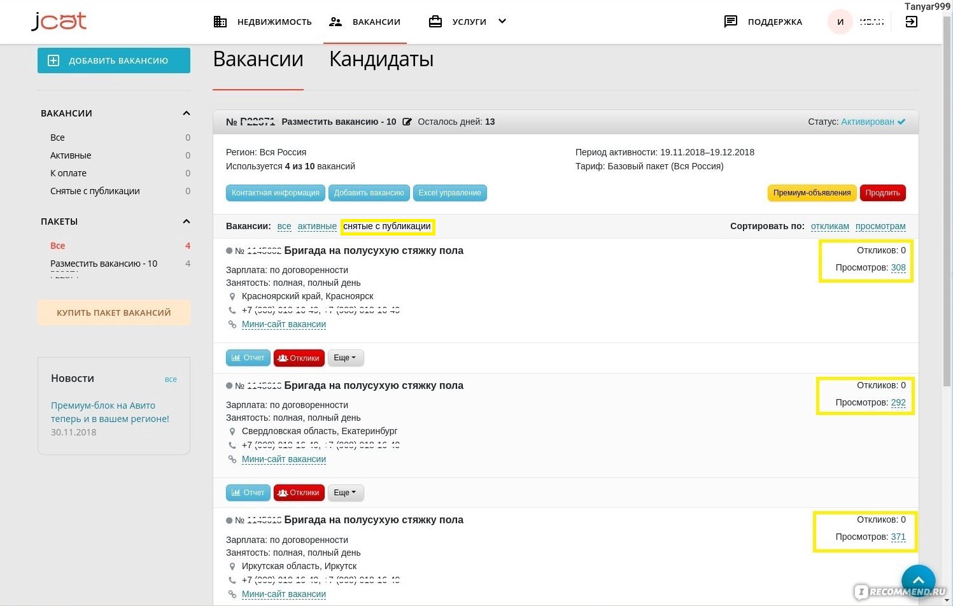Screen dimensions: 953x606
Task: Select Активные in the sidebar
Action: pos(71,155)
